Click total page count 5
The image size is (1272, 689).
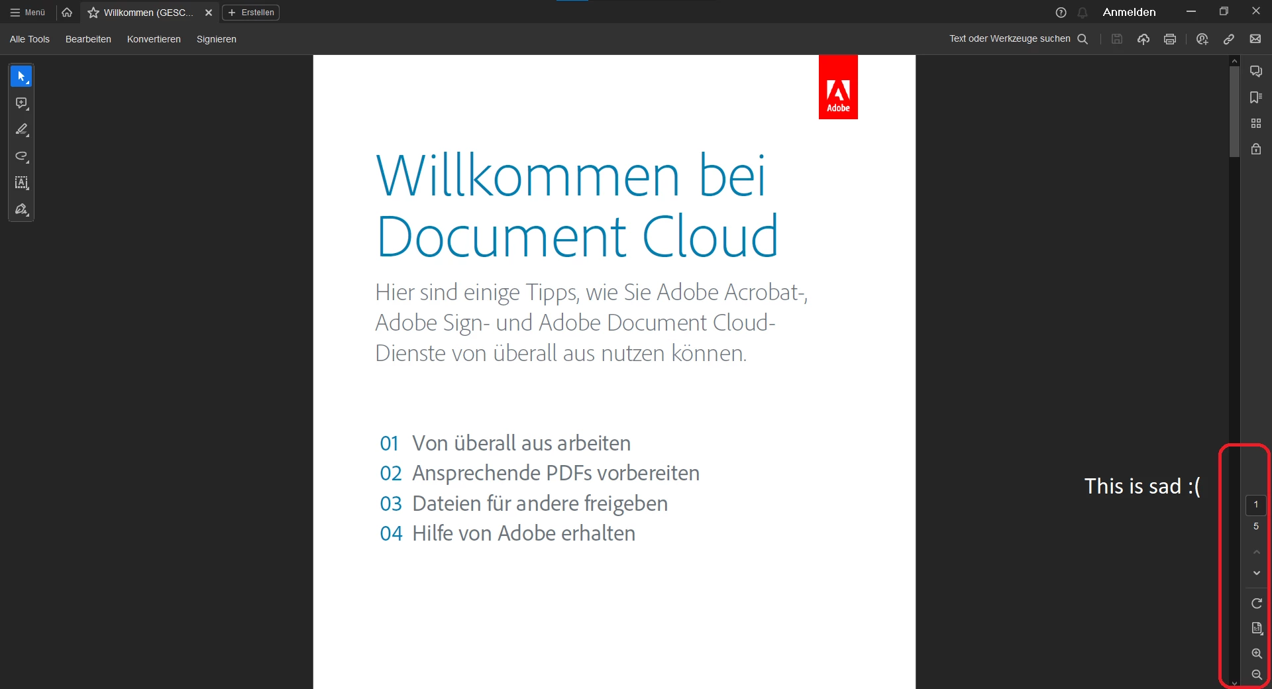click(x=1256, y=527)
